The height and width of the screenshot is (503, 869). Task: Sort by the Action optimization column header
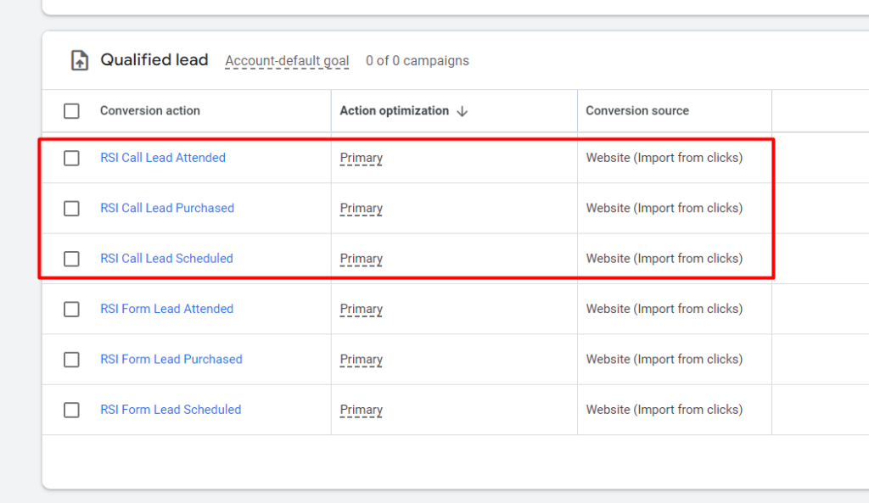tap(394, 111)
